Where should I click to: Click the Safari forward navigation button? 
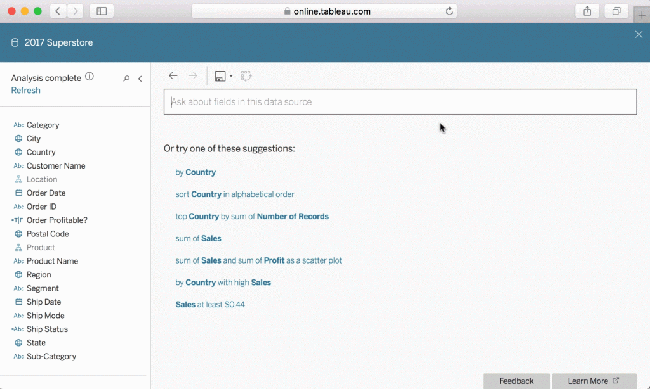click(75, 11)
